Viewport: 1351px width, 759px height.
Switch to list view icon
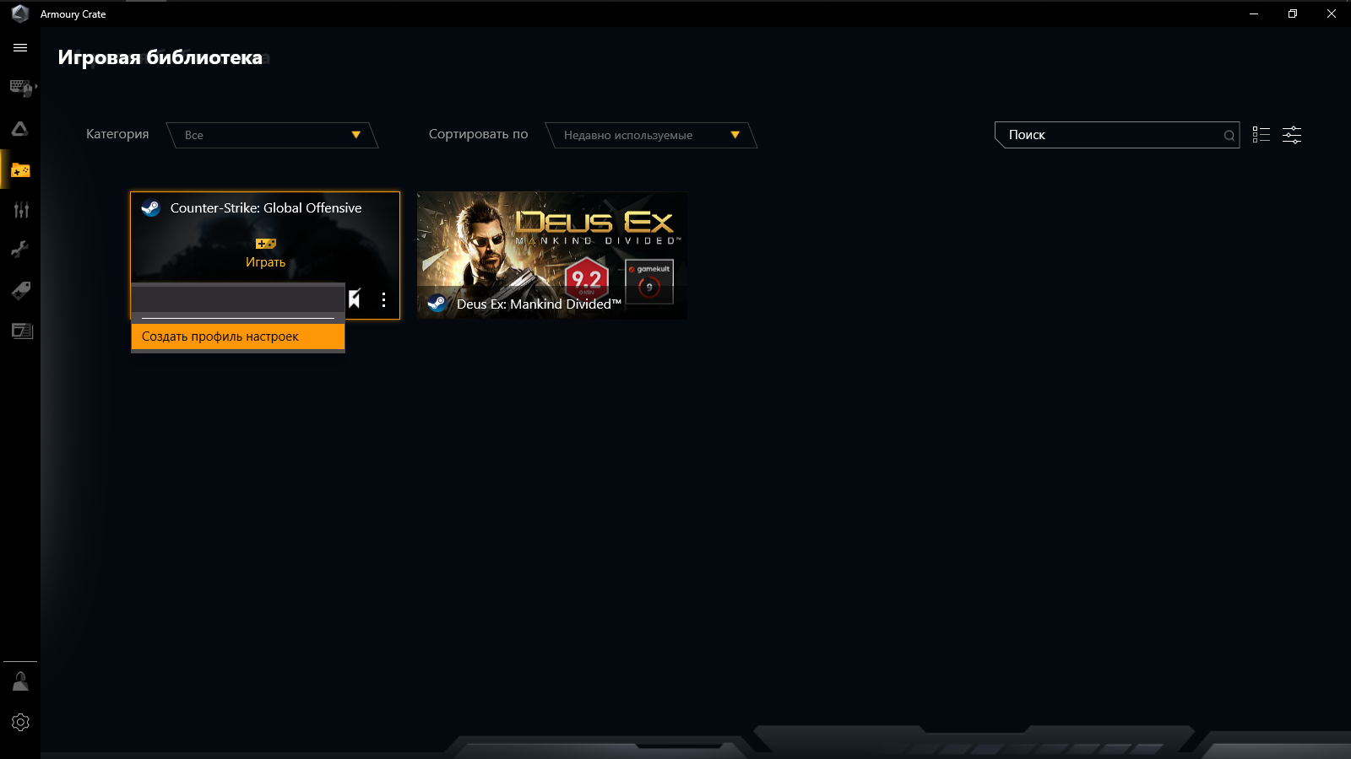(x=1261, y=135)
